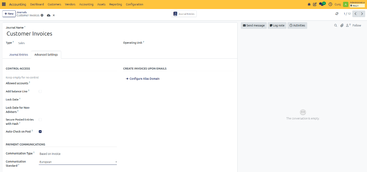Open the journal Type field showing Sales
Image resolution: width=367 pixels, height=172 pixels.
(x=67, y=43)
